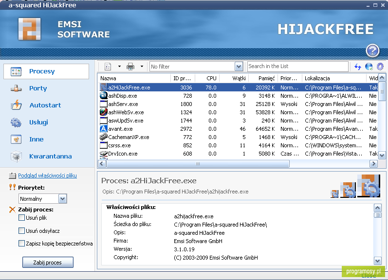Viewport: 388px width, 280px height.
Task: Click the properties panel scroll up arrow
Action: [378, 208]
